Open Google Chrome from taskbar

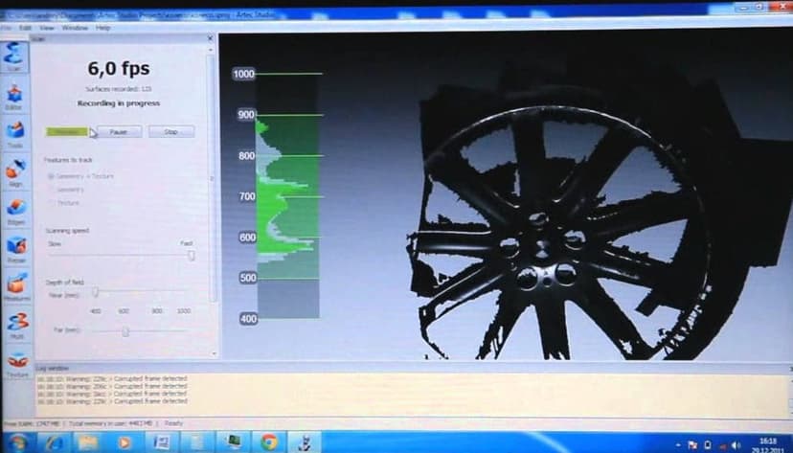pos(269,442)
